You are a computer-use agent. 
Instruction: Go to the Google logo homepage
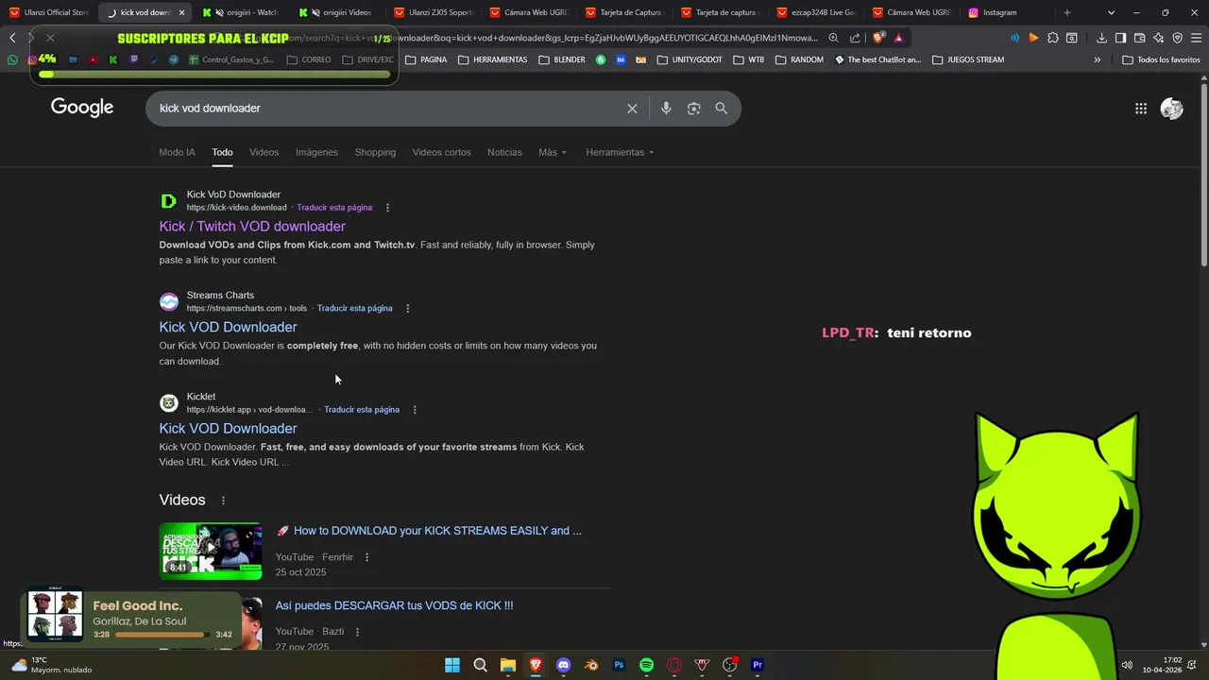tap(82, 108)
